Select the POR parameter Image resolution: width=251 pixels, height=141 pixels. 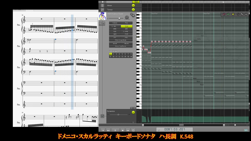[127, 34]
